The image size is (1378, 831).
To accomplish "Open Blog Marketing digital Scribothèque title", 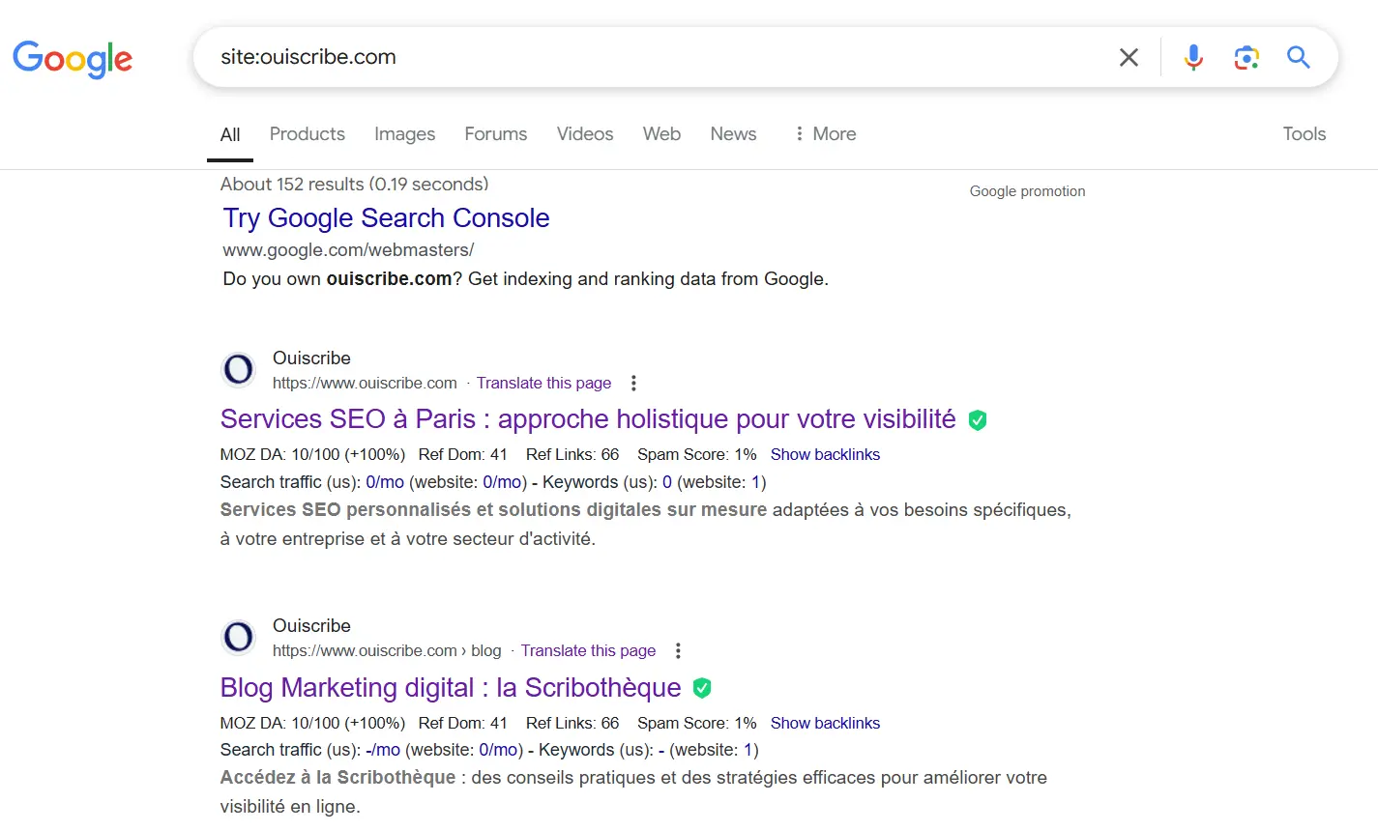I will point(451,688).
